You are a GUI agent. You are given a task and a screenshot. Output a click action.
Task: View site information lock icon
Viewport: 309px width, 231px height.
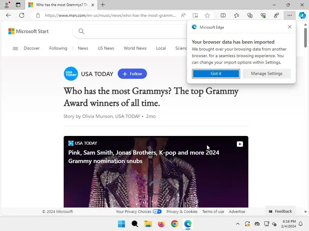38,15
